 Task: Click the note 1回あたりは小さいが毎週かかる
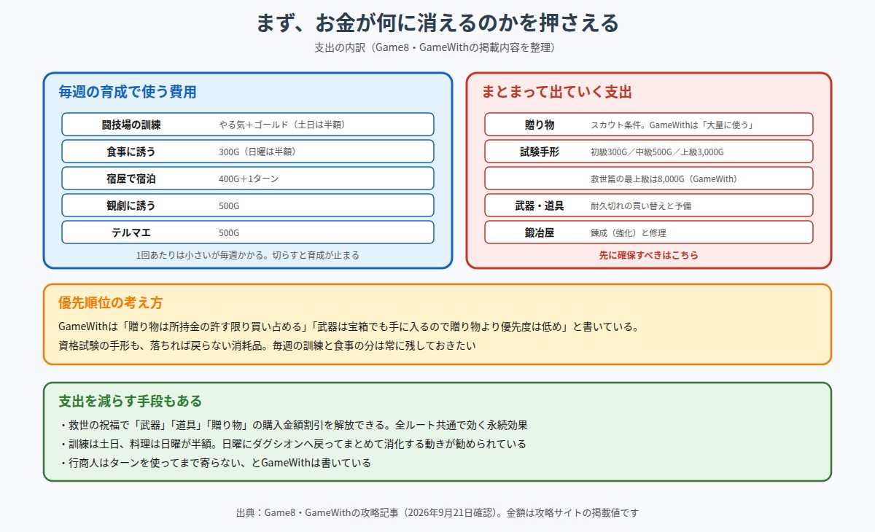pyautogui.click(x=248, y=255)
